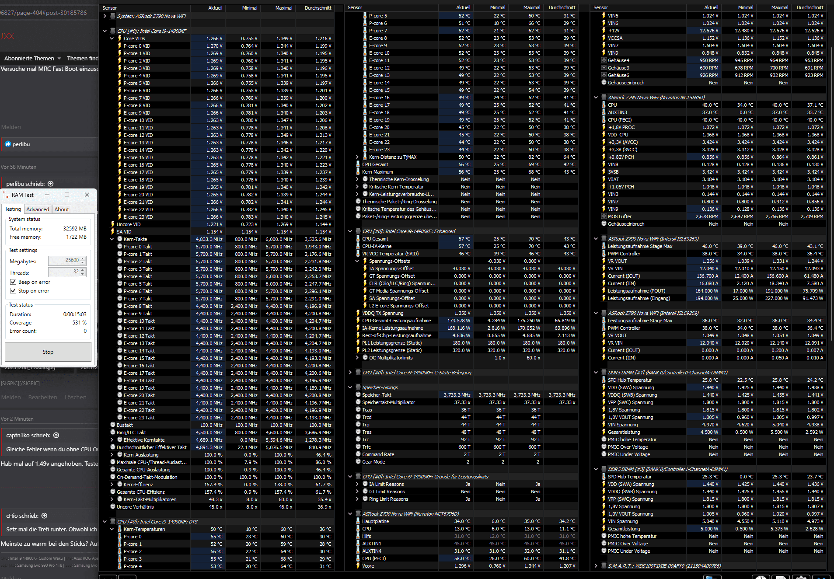Click the MOS Lüfter fan icon
This screenshot has height=579, width=834.
604,216
